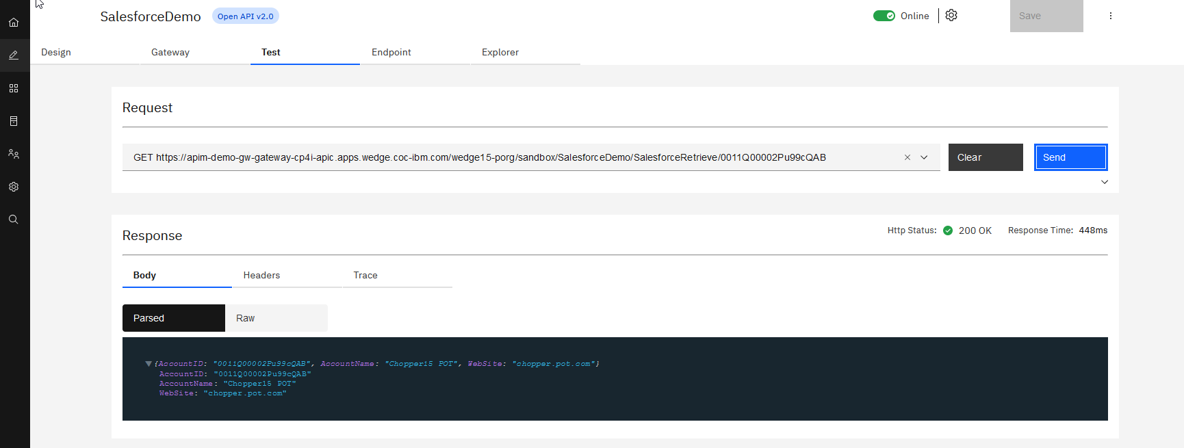Image resolution: width=1184 pixels, height=448 pixels.
Task: Switch to the Gateway tab
Action: (170, 53)
